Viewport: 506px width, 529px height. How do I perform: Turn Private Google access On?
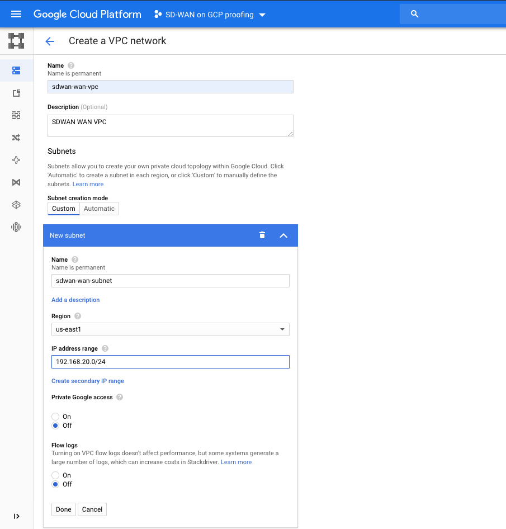(55, 417)
